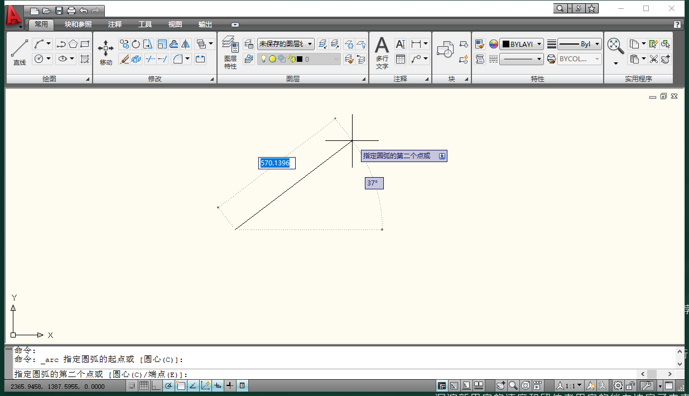Click the Favorites star button
The width and height of the screenshot is (689, 396).
pyautogui.click(x=592, y=8)
